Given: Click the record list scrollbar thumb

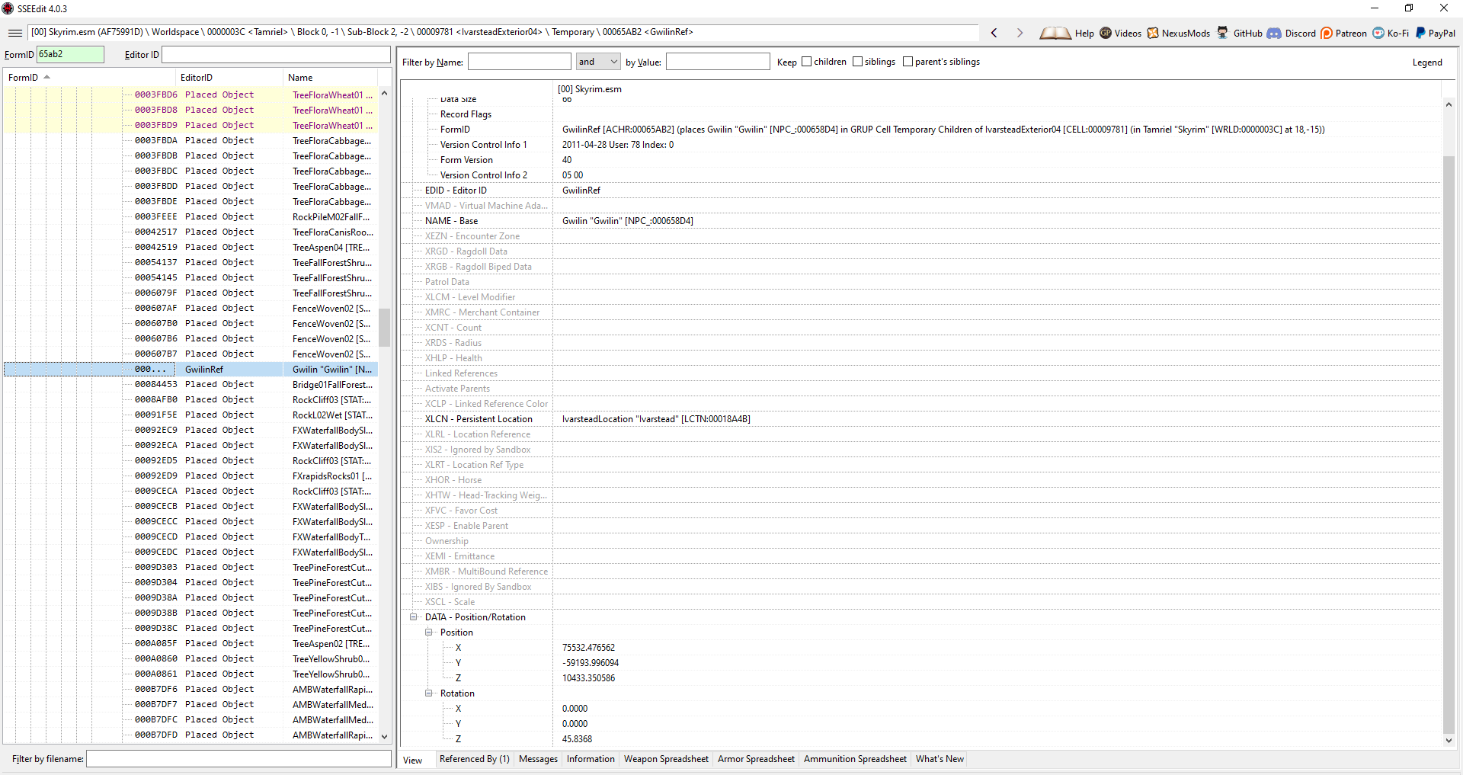Looking at the screenshot, I should click(x=384, y=327).
